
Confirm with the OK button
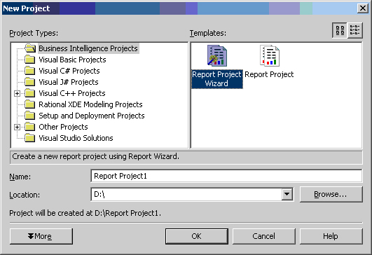197,236
